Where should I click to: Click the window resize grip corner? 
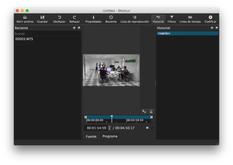(218, 144)
